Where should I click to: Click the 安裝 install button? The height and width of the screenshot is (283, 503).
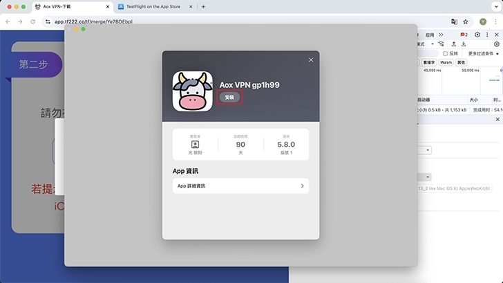(x=231, y=98)
